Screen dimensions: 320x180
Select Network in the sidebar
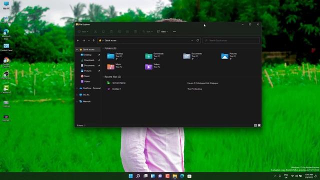pos(86,101)
